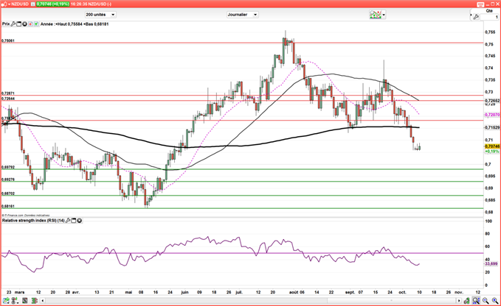The height and width of the screenshot is (306, 501).
Task: Click the 0,72652 value tag on the price axis
Action: coord(492,101)
